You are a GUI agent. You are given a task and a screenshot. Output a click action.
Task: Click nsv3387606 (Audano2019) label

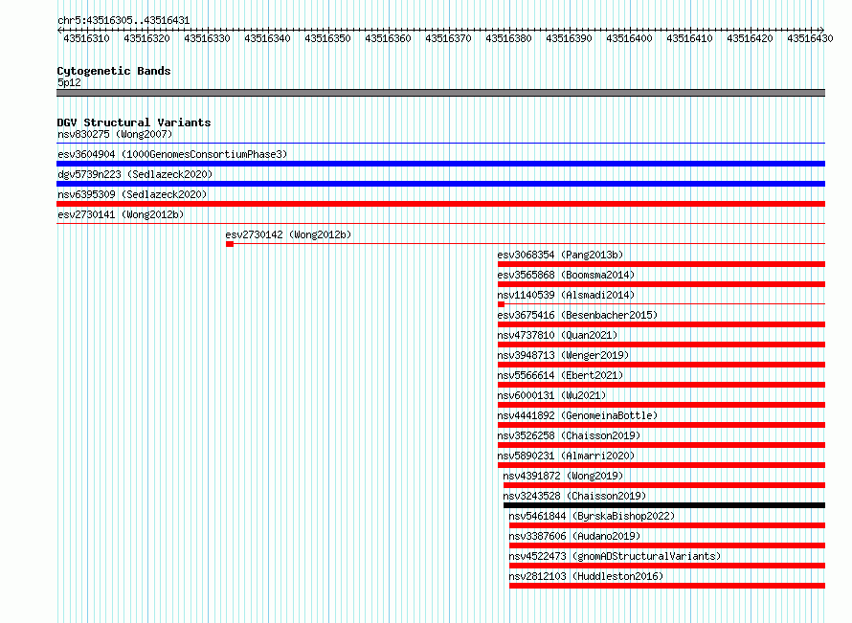(575, 536)
